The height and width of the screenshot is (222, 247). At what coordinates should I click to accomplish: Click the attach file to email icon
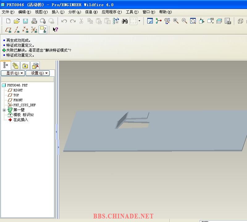pyautogui.click(x=43, y=21)
